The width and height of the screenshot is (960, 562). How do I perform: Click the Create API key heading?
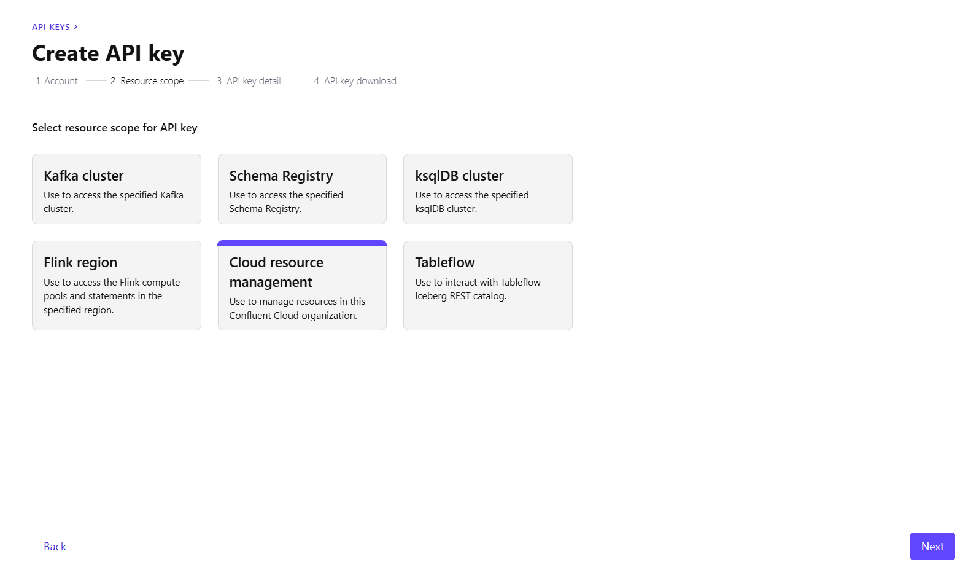tap(108, 53)
